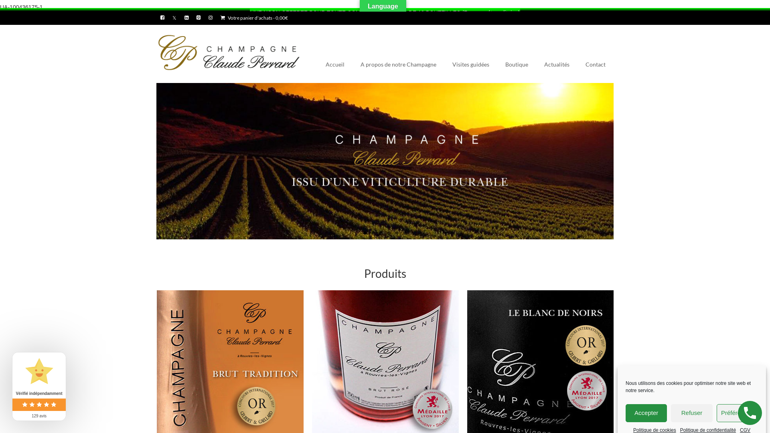Image resolution: width=770 pixels, height=433 pixels.
Task: Decline cookies with the Refuser button
Action: click(692, 413)
